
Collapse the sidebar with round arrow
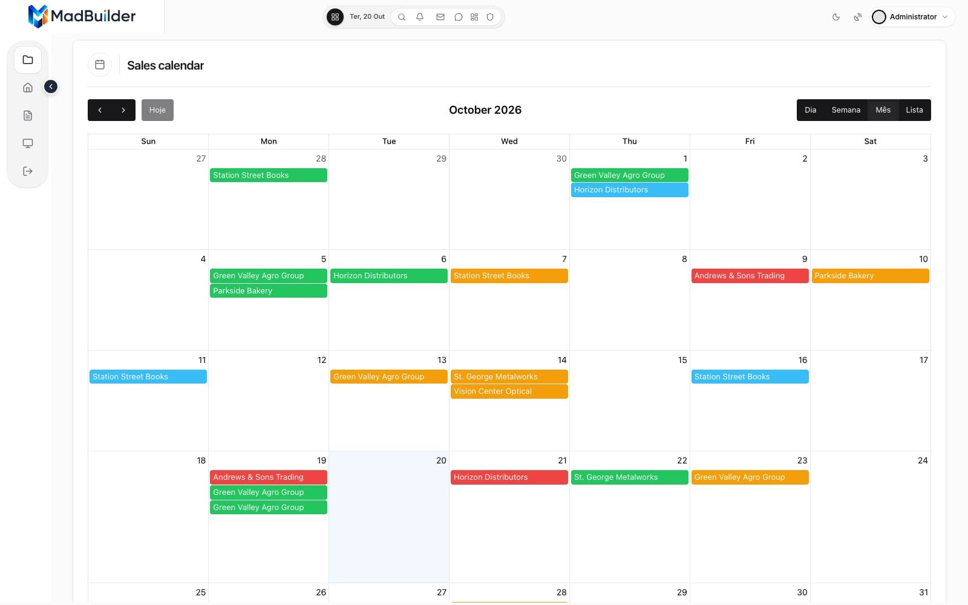point(51,87)
